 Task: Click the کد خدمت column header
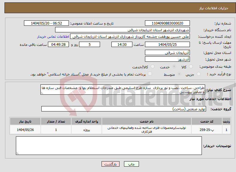(207, 121)
